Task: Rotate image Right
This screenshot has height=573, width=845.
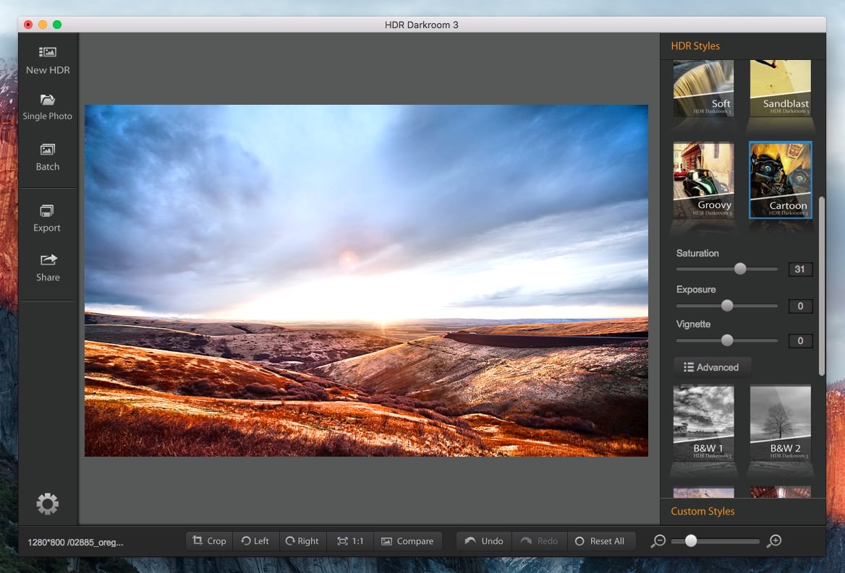Action: click(x=302, y=541)
